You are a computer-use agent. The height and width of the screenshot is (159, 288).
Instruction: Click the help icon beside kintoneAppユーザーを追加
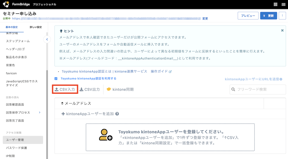tap(117, 114)
